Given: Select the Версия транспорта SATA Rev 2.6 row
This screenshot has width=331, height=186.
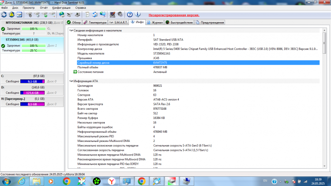Looking at the screenshot, I should click(x=198, y=104).
